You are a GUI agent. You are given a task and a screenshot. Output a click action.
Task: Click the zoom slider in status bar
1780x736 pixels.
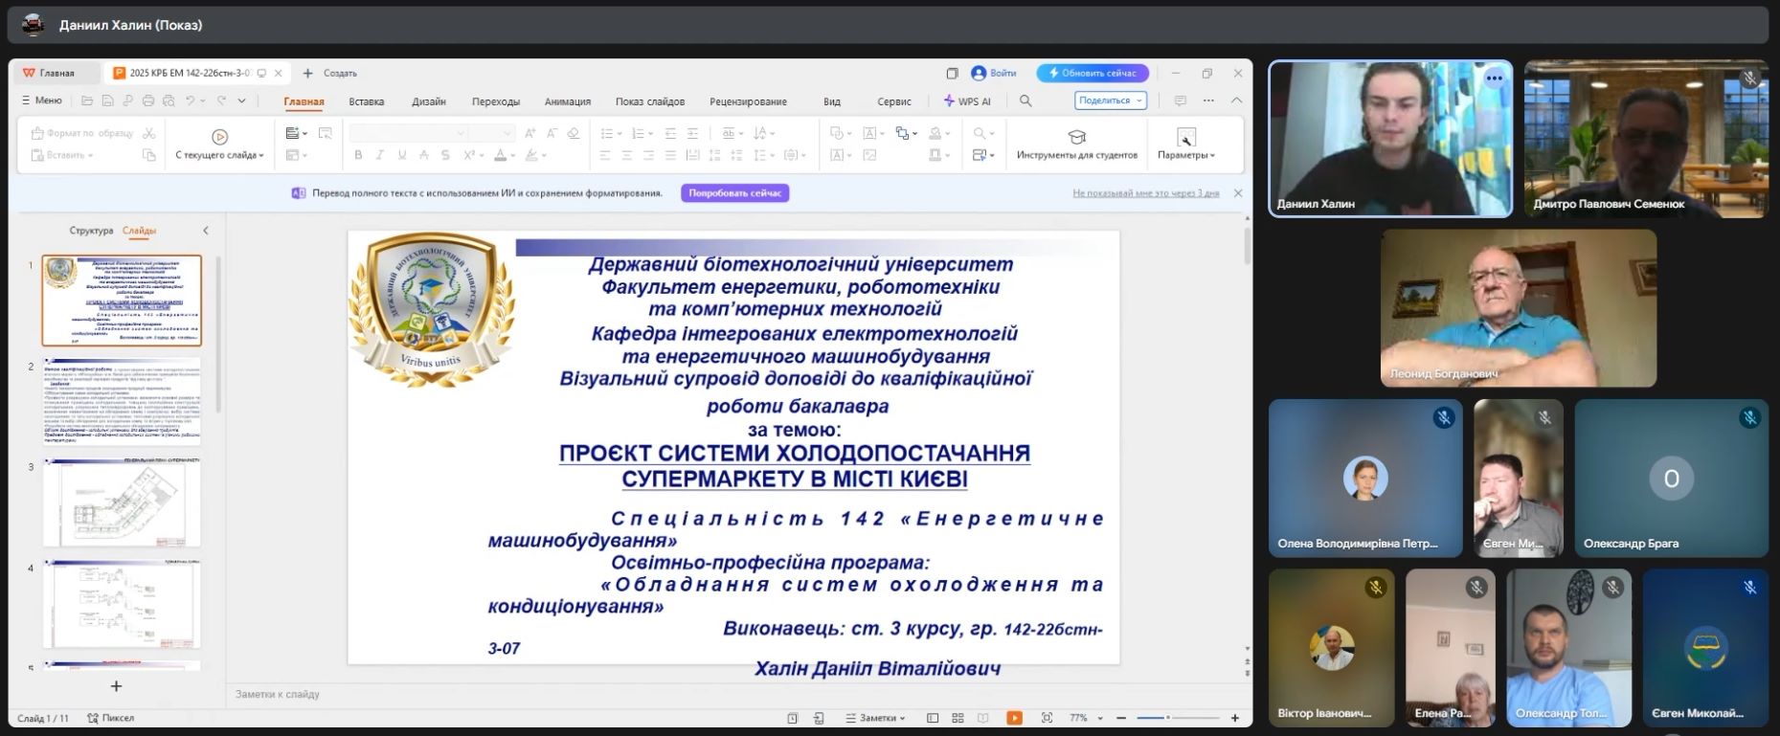click(1179, 718)
